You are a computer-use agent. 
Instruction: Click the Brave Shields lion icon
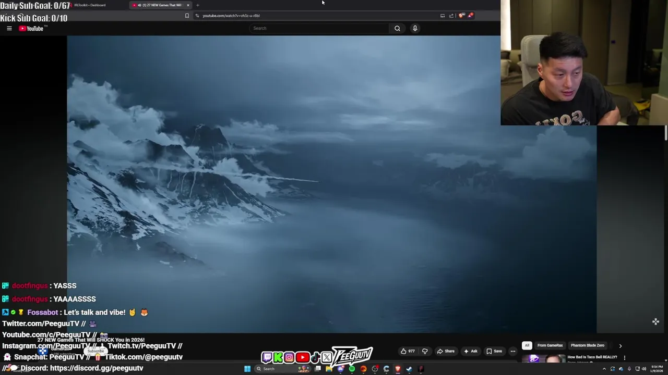[x=461, y=16]
